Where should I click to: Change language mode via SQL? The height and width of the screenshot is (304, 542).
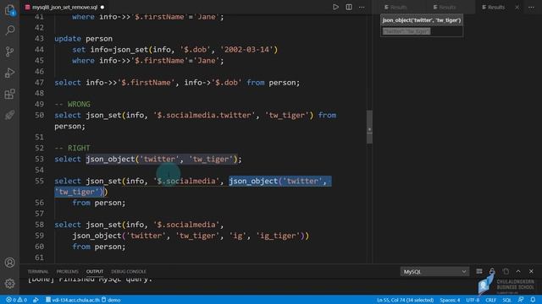506,300
